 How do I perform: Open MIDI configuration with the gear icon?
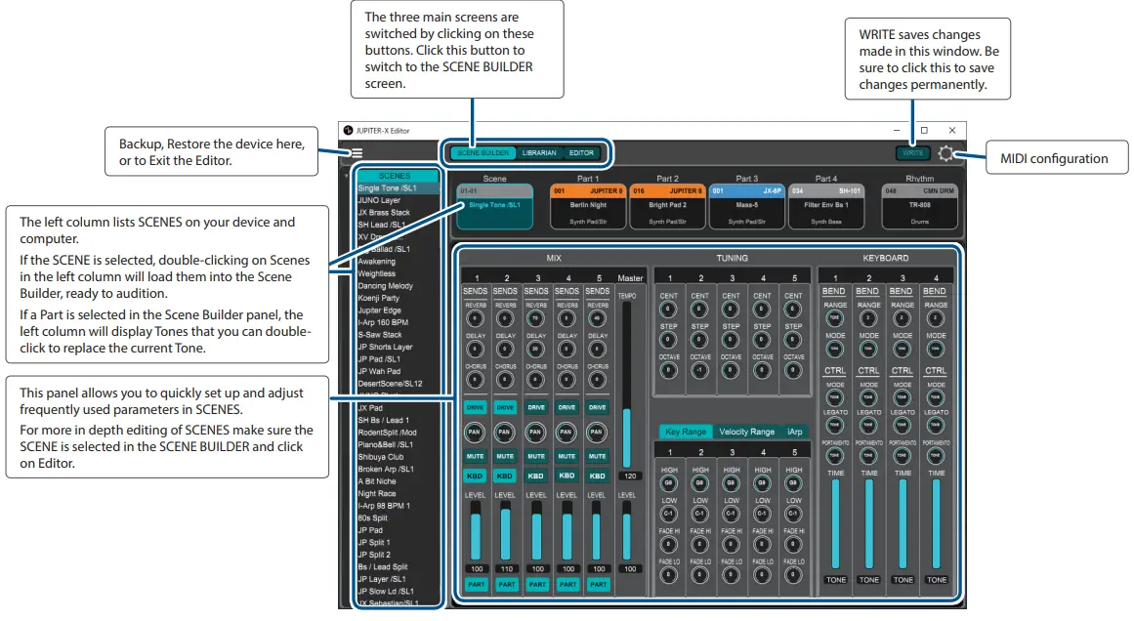[x=946, y=153]
